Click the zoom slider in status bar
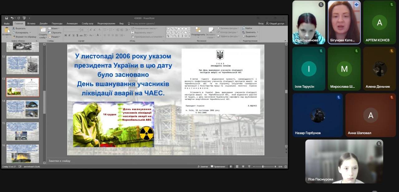 (264, 167)
